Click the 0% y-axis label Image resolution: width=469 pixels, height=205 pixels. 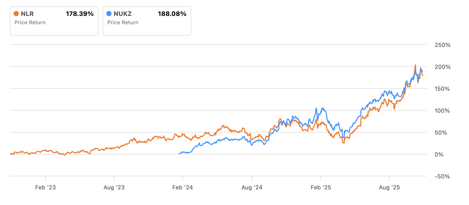pos(439,154)
